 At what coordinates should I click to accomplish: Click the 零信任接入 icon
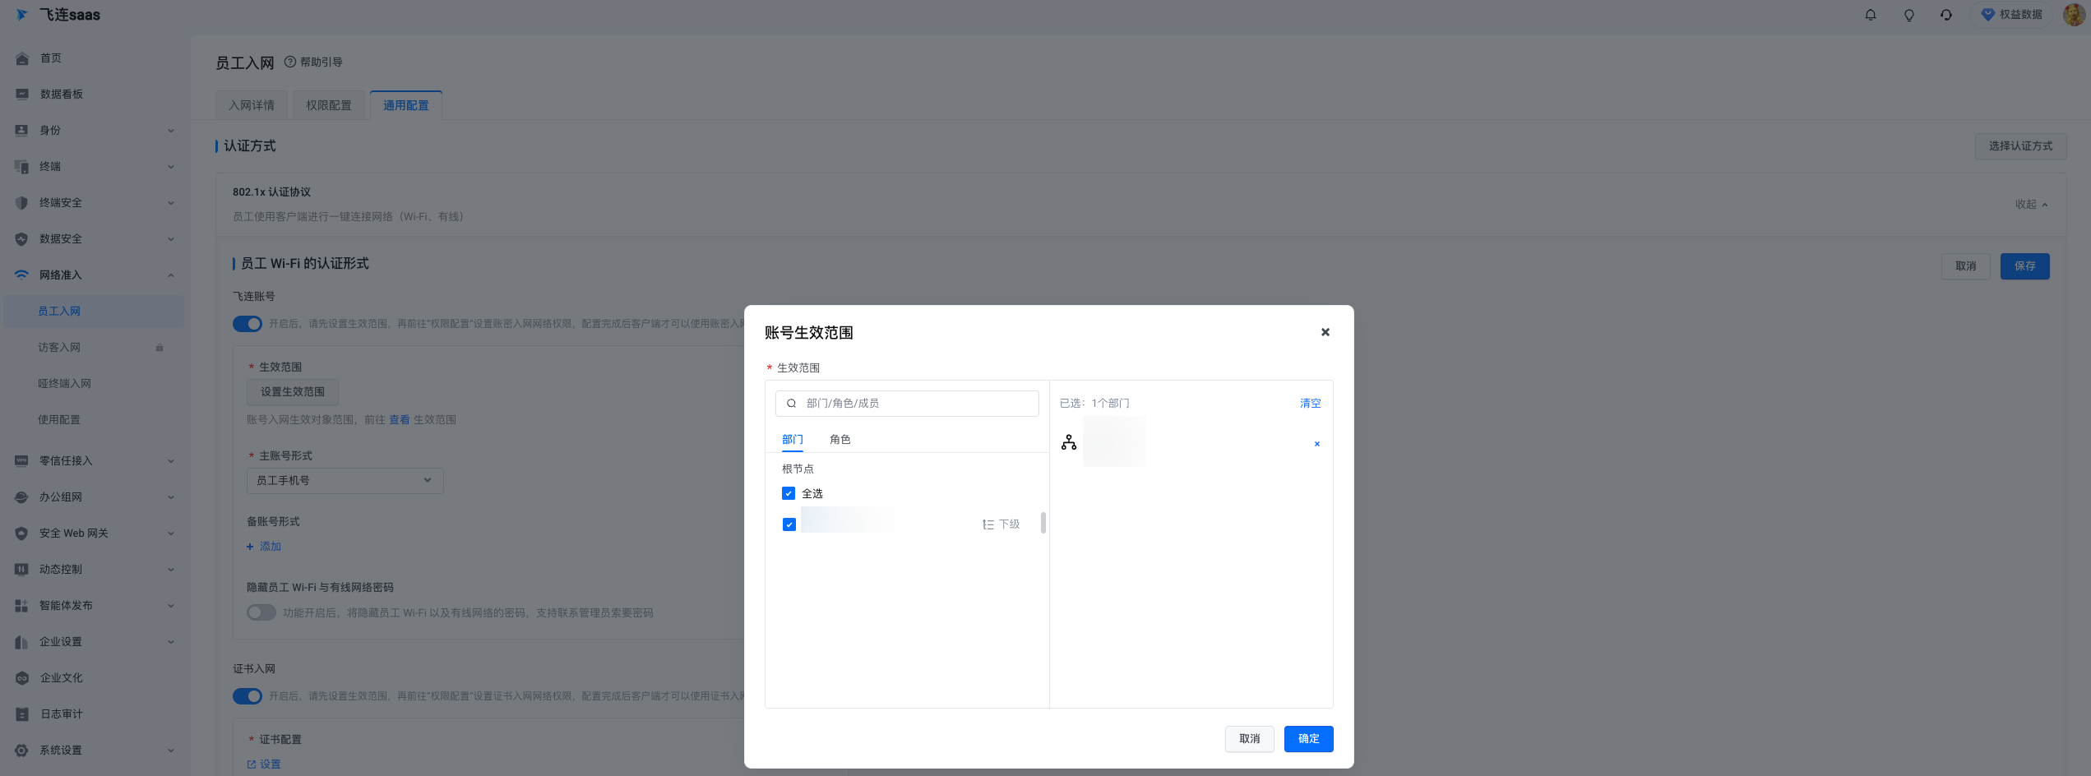point(22,461)
